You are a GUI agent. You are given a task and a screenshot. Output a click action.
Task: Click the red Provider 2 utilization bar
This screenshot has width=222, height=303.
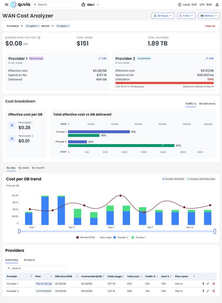[x=165, y=83]
